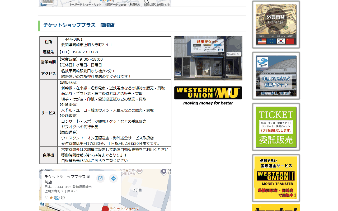Open the 外貨両替 Exchange banner
Viewport: 338px width, 211px height.
tap(276, 25)
